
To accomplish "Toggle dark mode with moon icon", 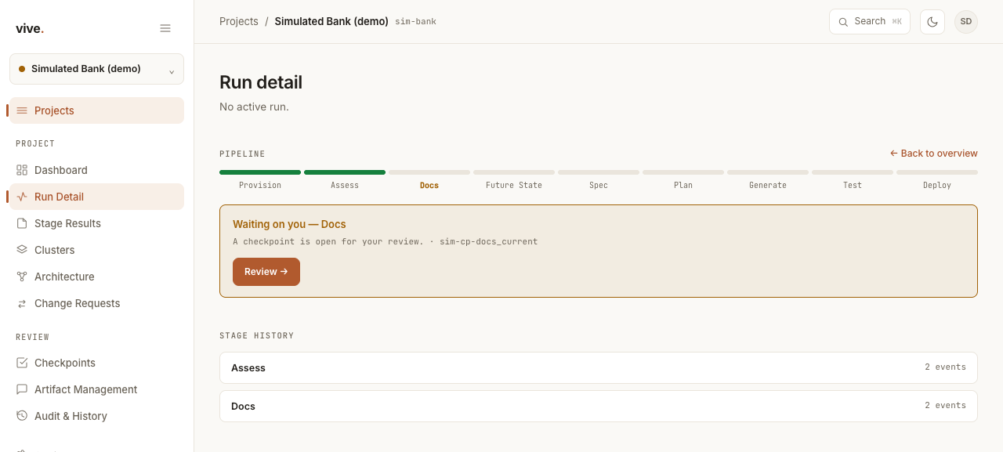I will click(x=932, y=22).
